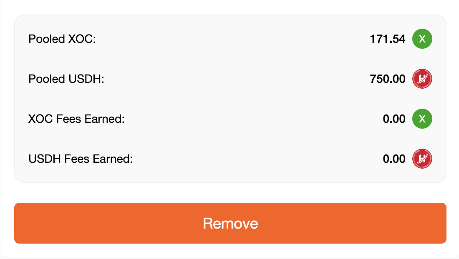Click the Remove button

click(230, 223)
